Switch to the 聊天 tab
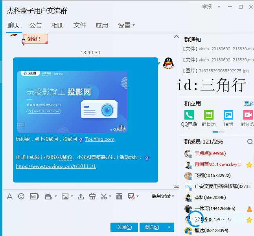This screenshot has width=254, height=236. point(14,26)
